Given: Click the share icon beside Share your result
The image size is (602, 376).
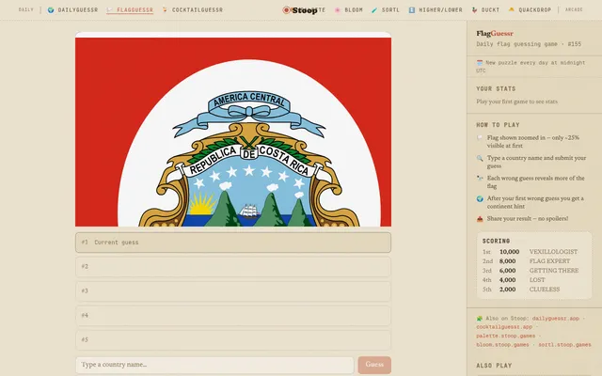Looking at the screenshot, I should 480,219.
